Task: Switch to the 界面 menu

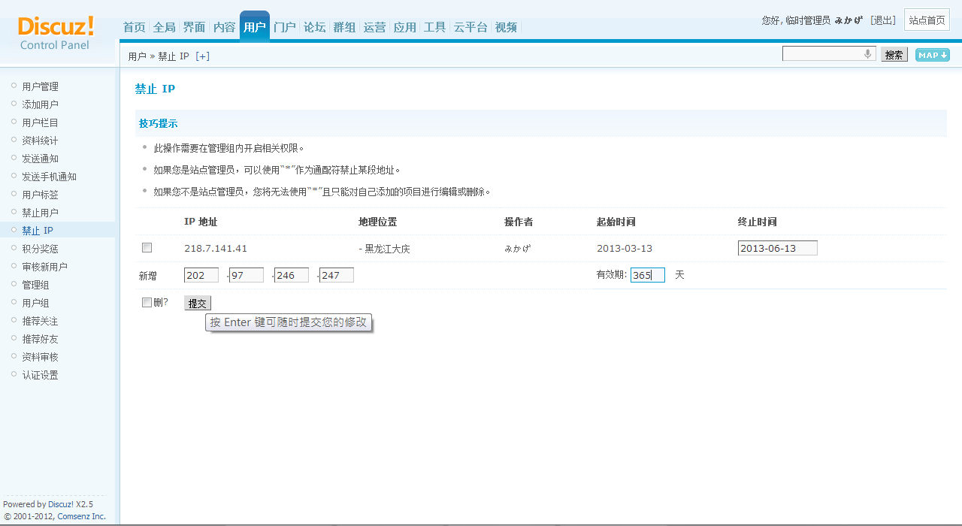Action: [195, 27]
